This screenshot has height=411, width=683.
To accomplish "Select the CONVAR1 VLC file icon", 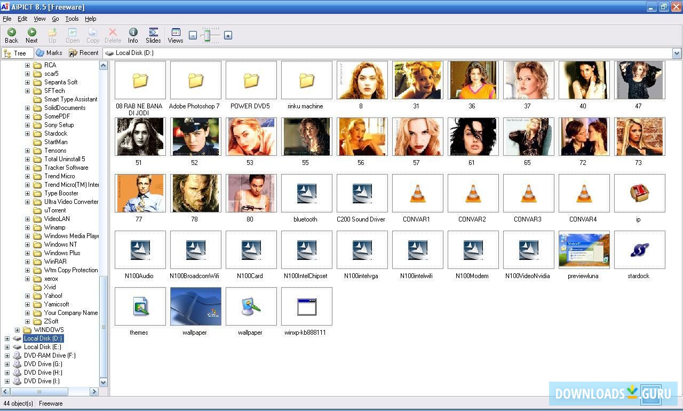I will 417,193.
